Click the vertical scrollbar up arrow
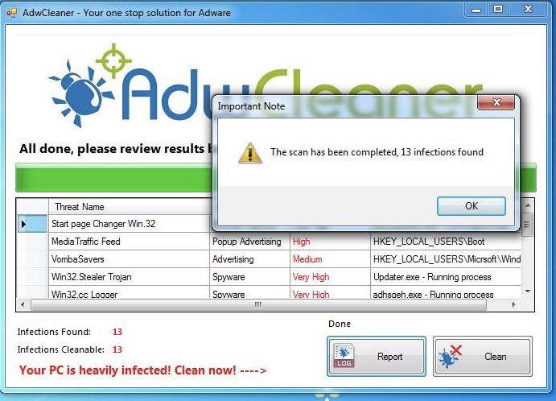This screenshot has height=401, width=556. coord(528,205)
